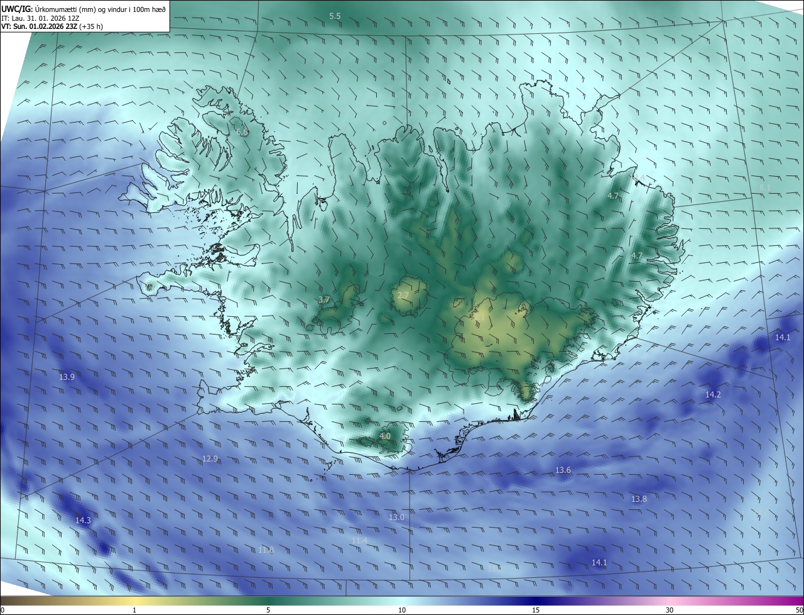Pick the dark blue colorbar segment above 15
804x615 pixels.
point(536,601)
